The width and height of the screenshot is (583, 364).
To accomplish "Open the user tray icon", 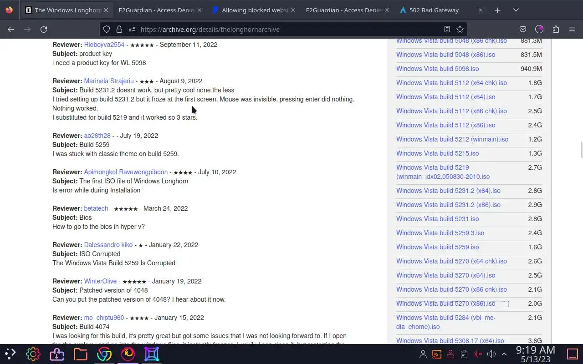I will click(x=423, y=354).
